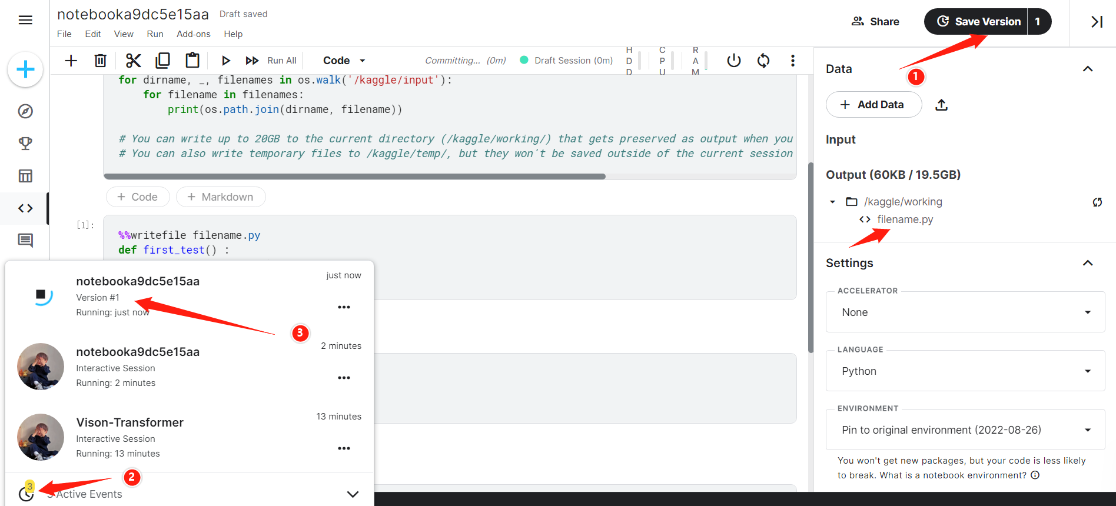Open the Edit menu
The height and width of the screenshot is (506, 1116).
(x=93, y=34)
